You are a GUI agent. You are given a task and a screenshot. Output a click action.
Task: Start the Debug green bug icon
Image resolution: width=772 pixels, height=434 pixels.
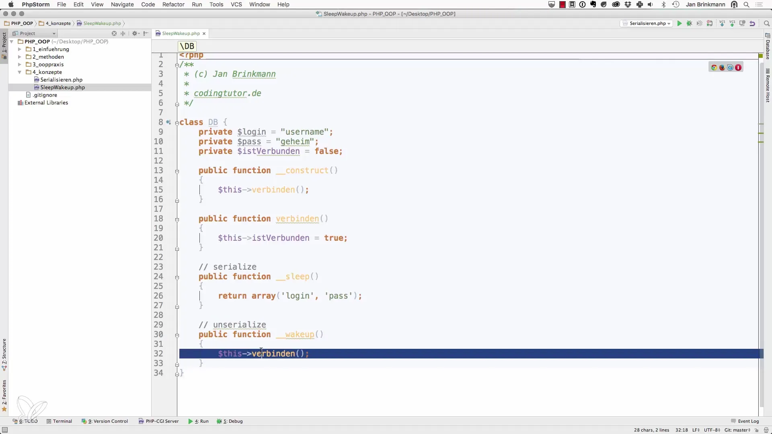pos(690,23)
